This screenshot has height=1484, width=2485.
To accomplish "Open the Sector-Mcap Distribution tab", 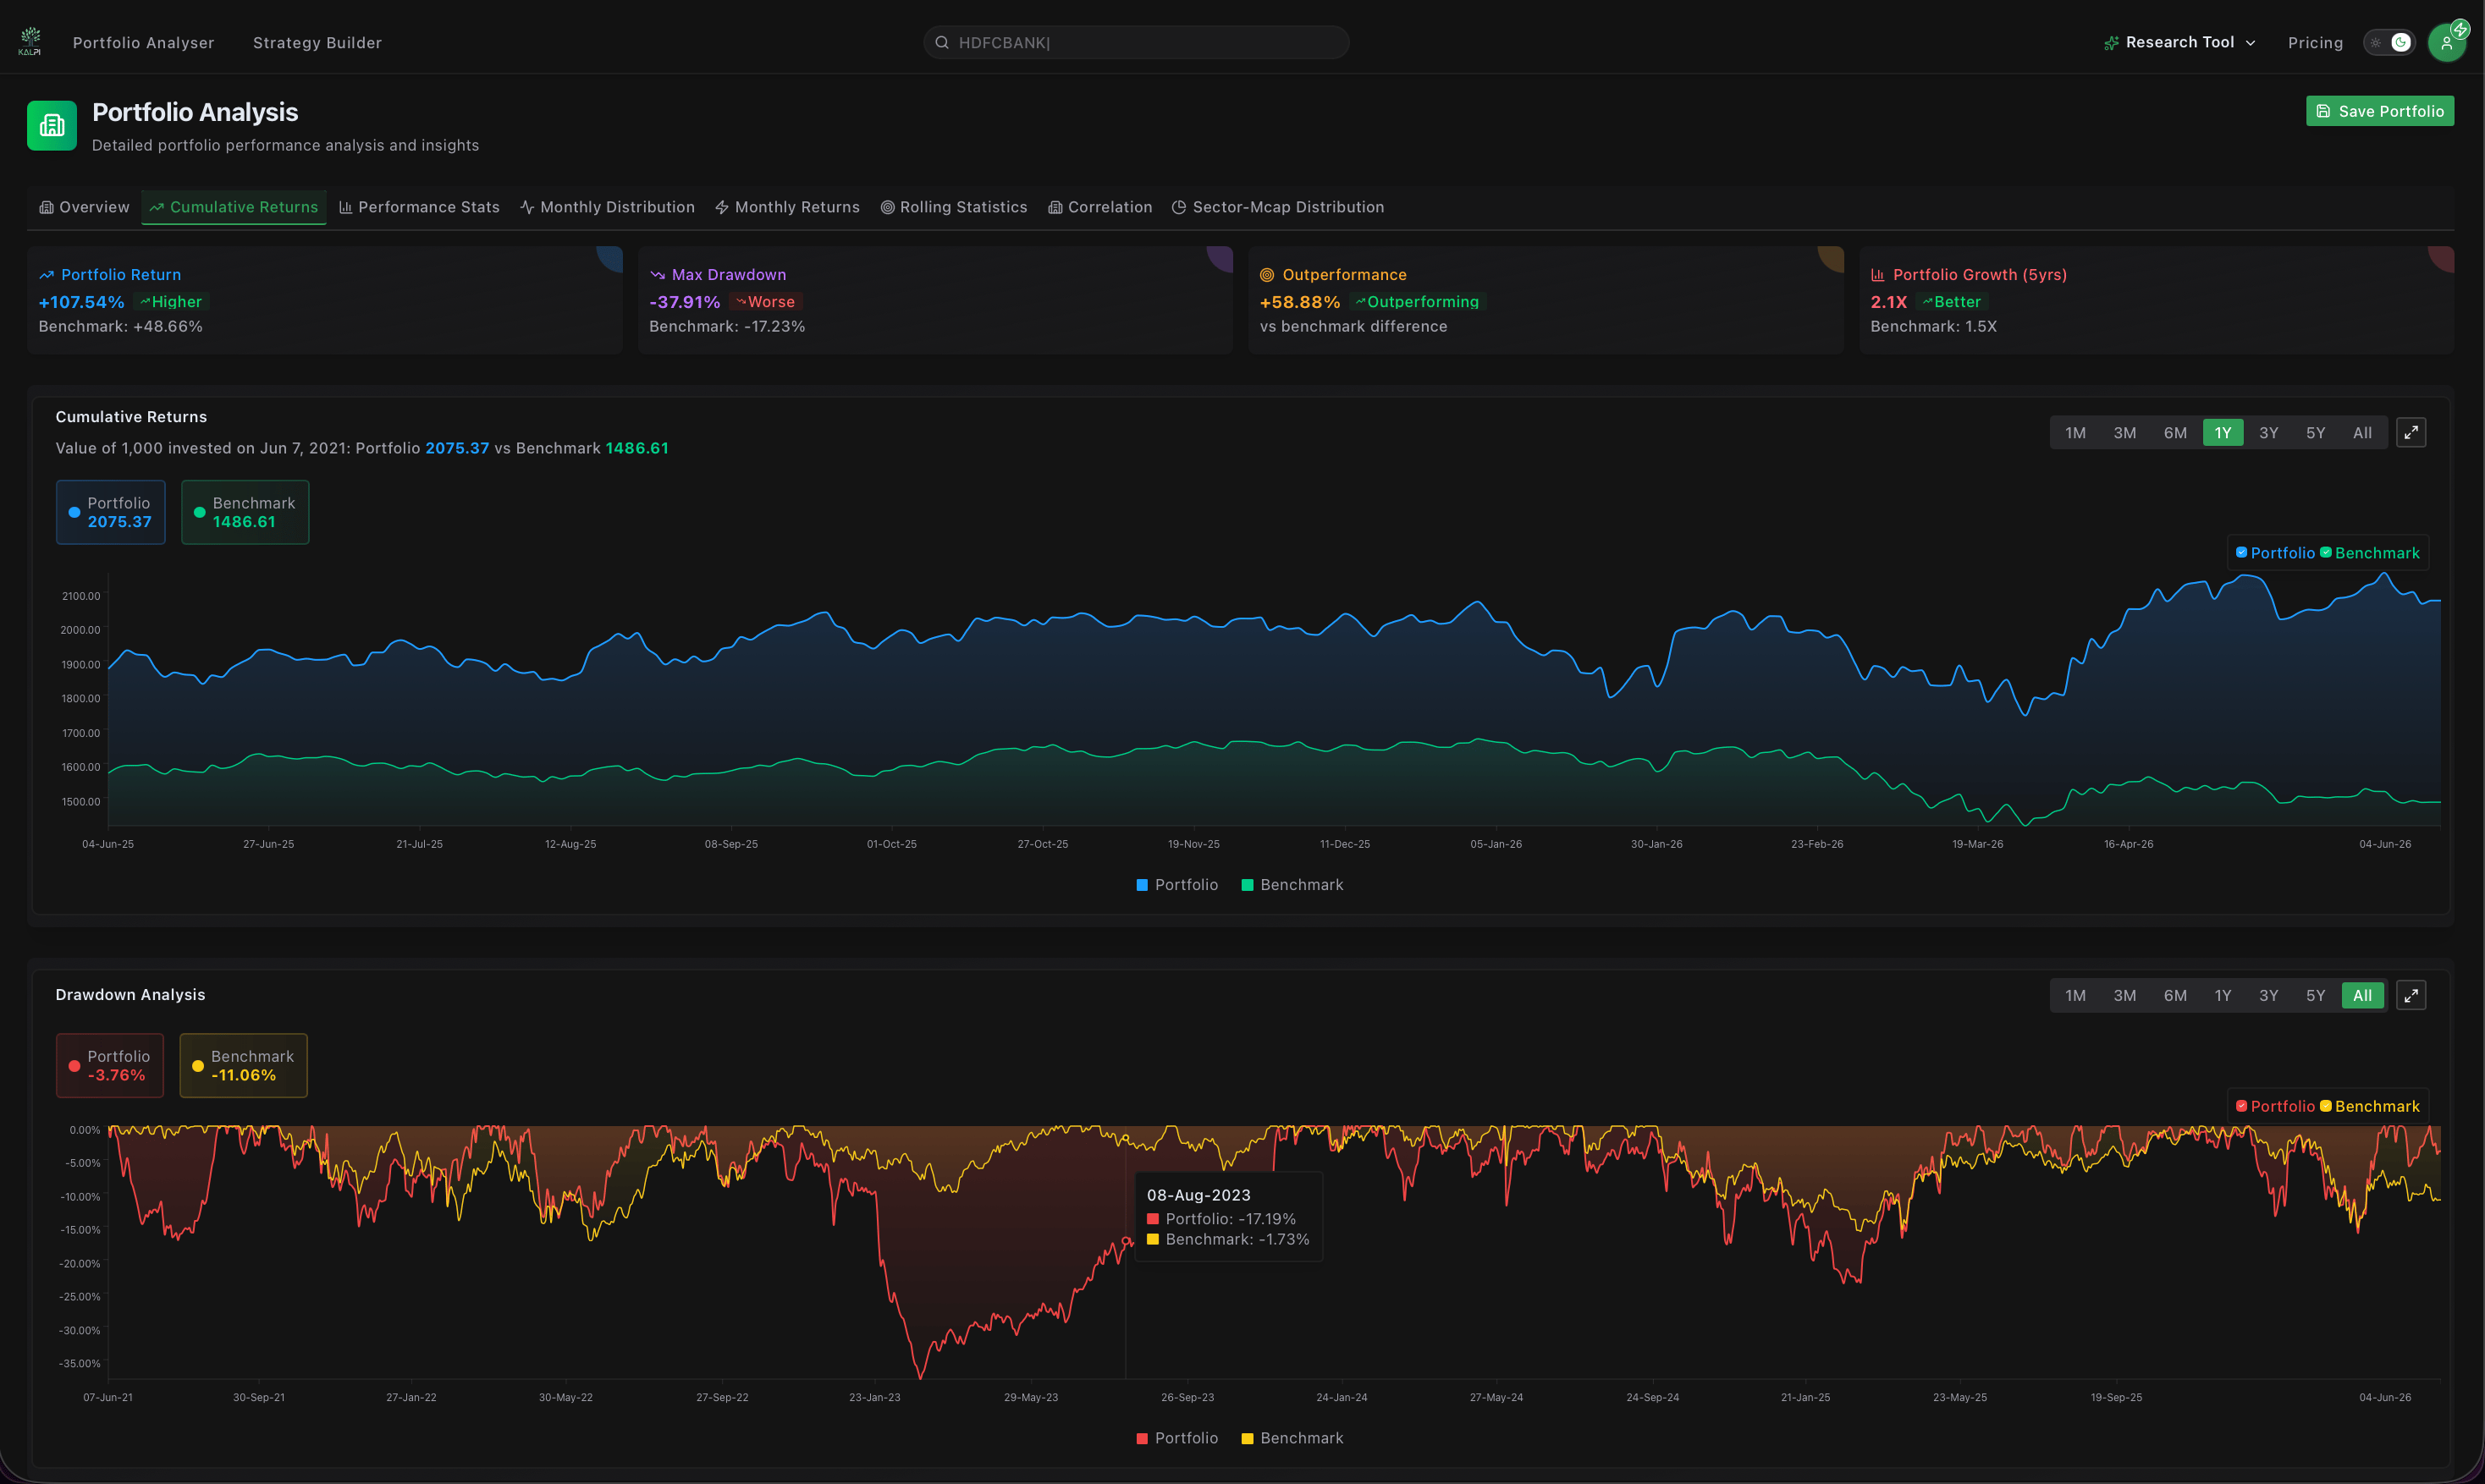I will pos(1277,207).
